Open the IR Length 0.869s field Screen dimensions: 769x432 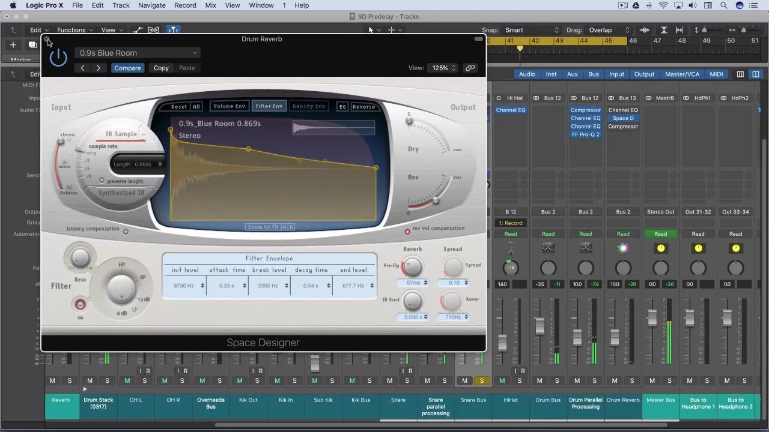click(x=138, y=164)
